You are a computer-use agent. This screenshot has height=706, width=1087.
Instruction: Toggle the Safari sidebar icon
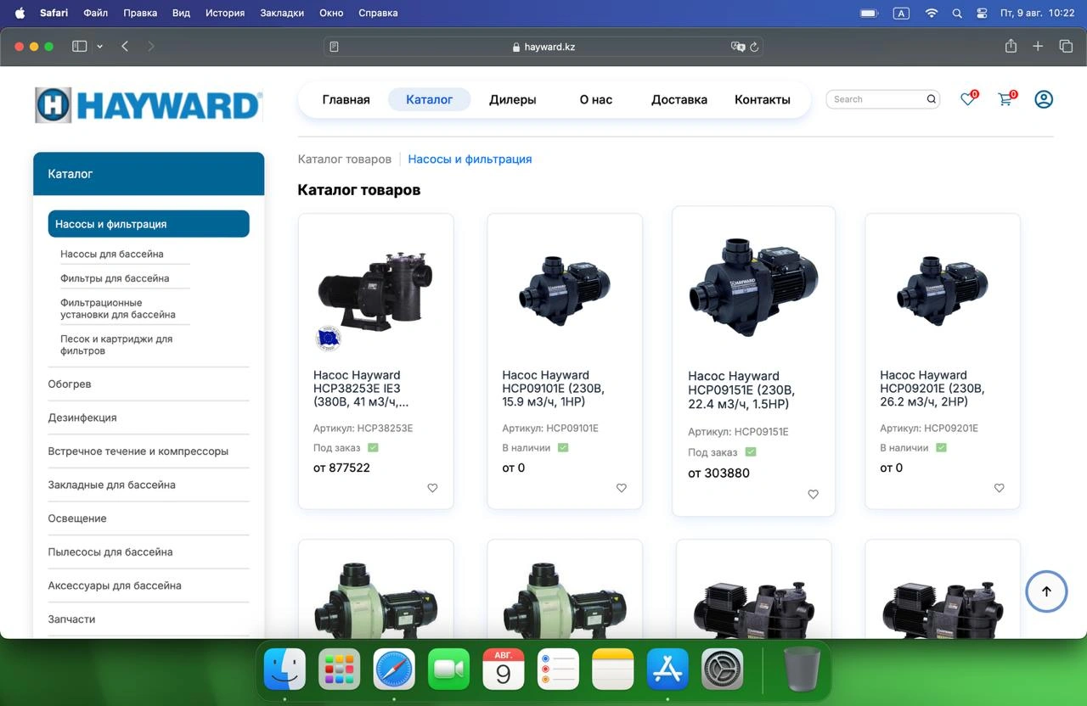(x=80, y=47)
